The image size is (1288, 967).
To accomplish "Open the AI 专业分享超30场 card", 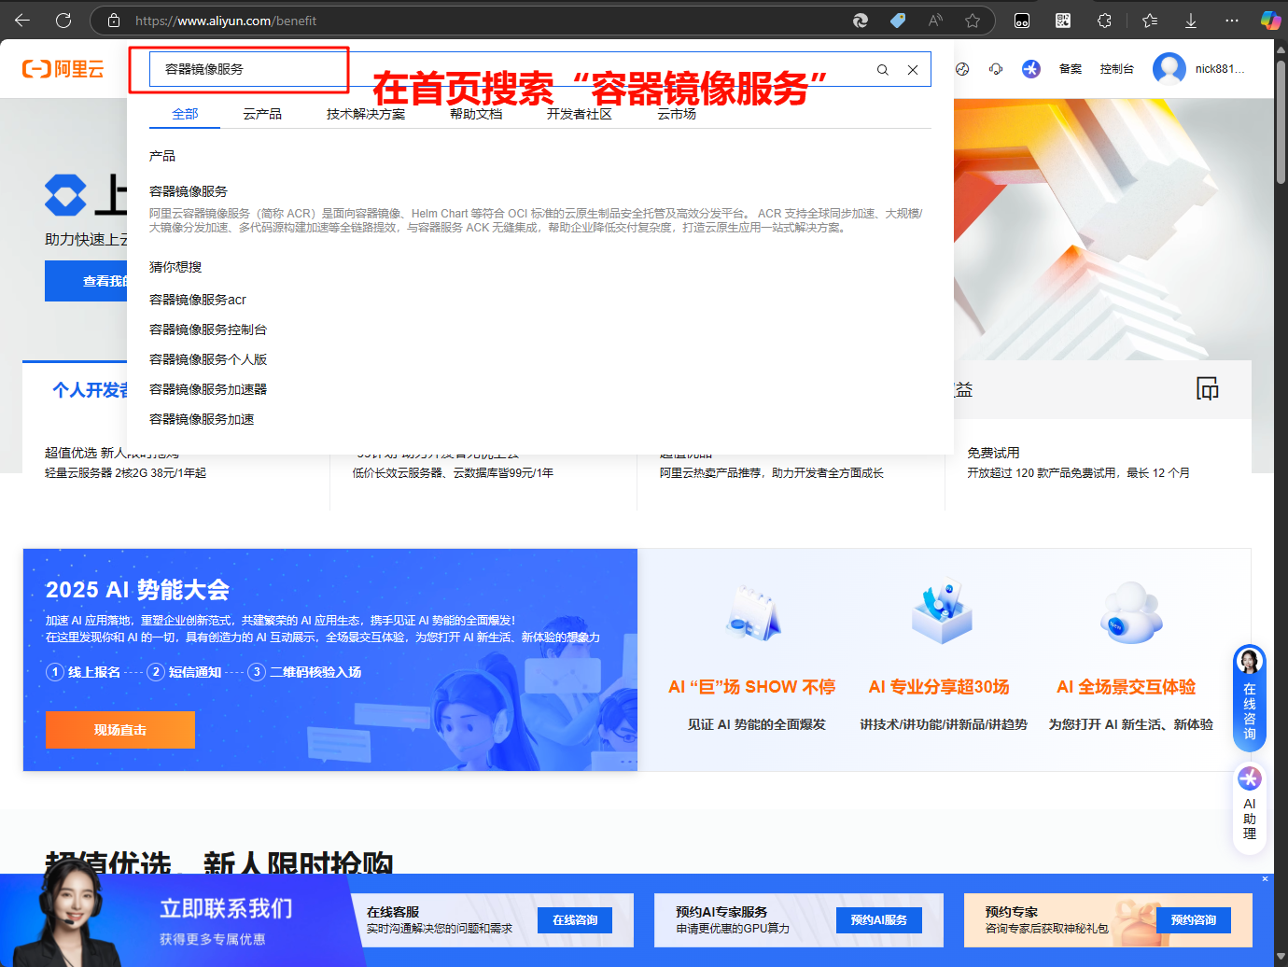I will coord(942,657).
